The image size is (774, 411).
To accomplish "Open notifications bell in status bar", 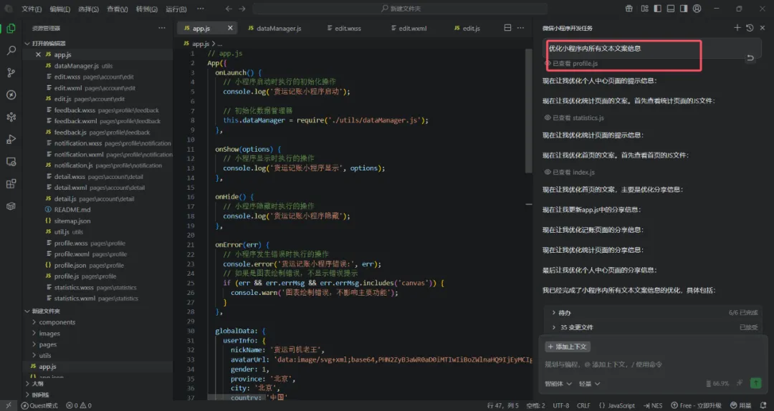I will tap(763, 405).
